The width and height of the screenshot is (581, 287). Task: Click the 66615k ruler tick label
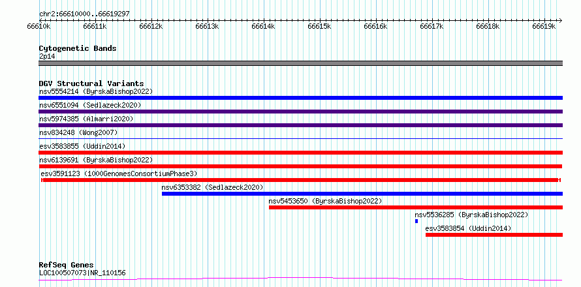320,26
